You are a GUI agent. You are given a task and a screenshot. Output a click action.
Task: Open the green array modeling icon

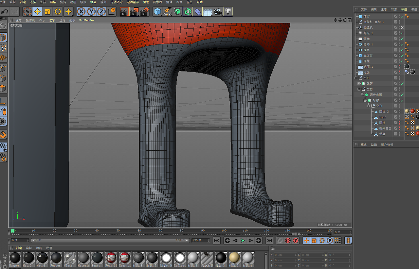(x=188, y=12)
